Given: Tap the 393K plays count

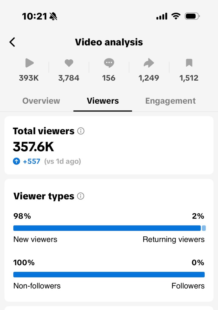Looking at the screenshot, I should click(29, 78).
